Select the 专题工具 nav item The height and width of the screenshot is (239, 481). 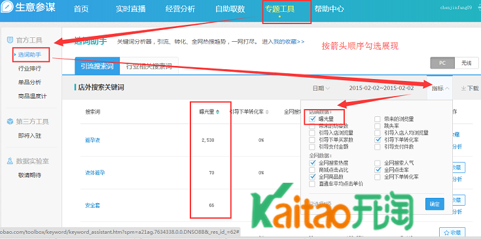coord(280,9)
